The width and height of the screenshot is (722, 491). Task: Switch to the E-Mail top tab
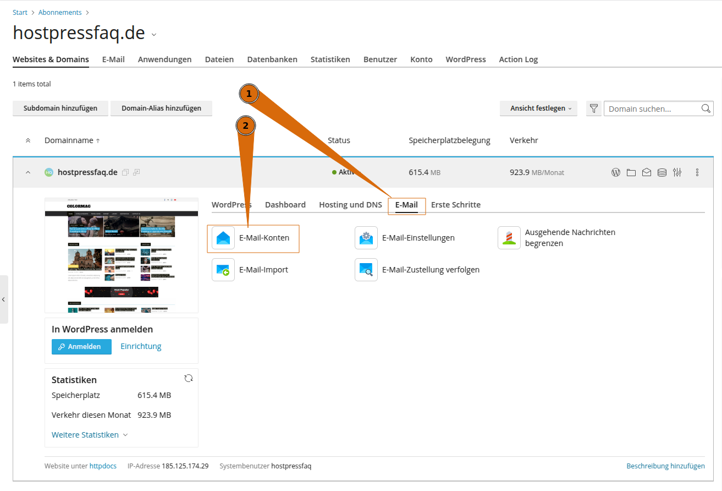point(113,59)
